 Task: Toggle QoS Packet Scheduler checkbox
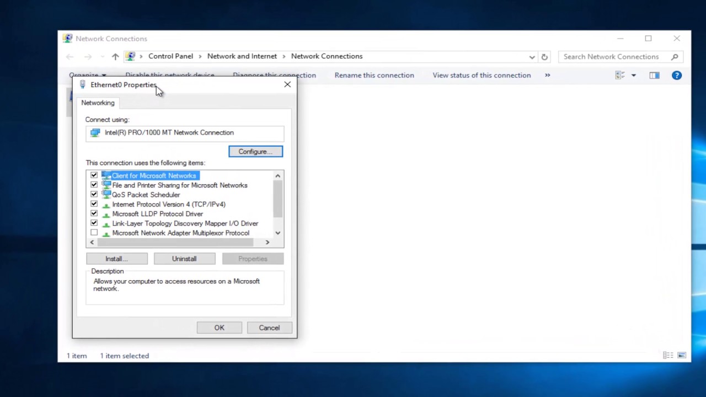click(94, 195)
